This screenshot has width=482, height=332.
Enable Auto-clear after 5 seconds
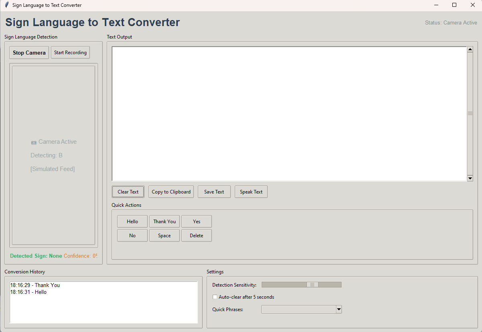[215, 297]
